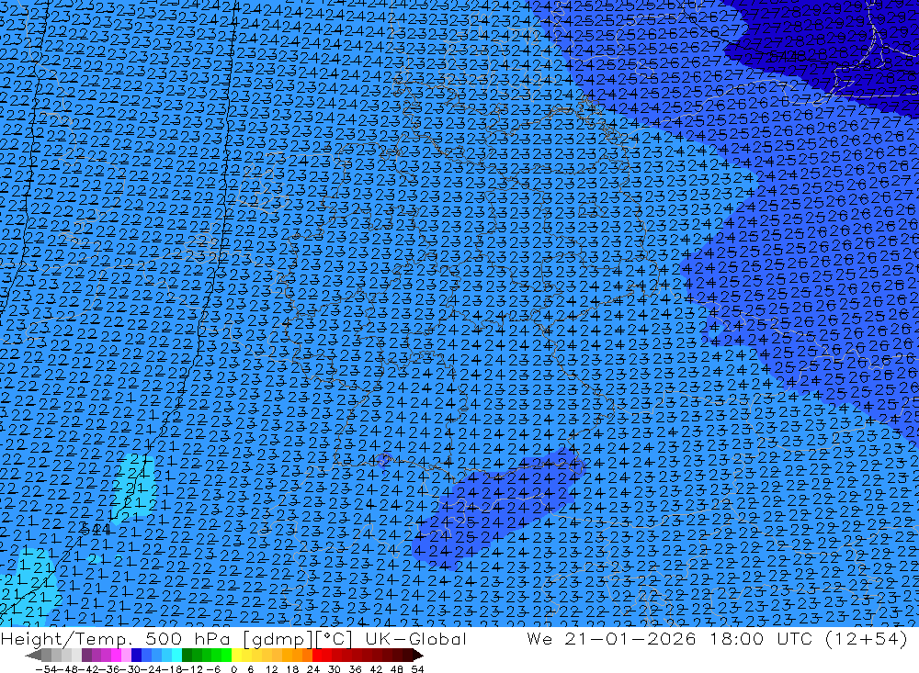This screenshot has width=919, height=673.
Task: Click the '(12+54)' forecast run label
Action: 867,638
